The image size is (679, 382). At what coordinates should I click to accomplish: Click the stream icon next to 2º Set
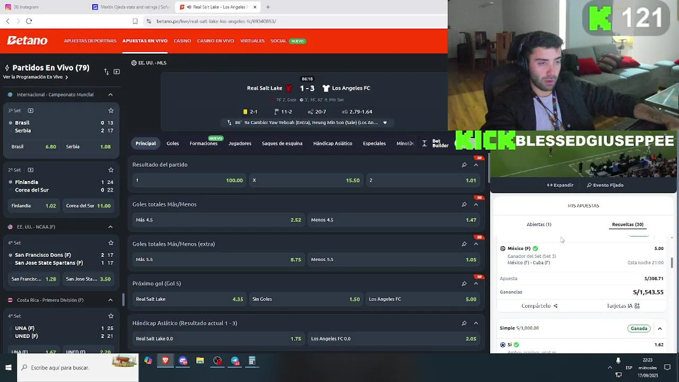coord(30,170)
